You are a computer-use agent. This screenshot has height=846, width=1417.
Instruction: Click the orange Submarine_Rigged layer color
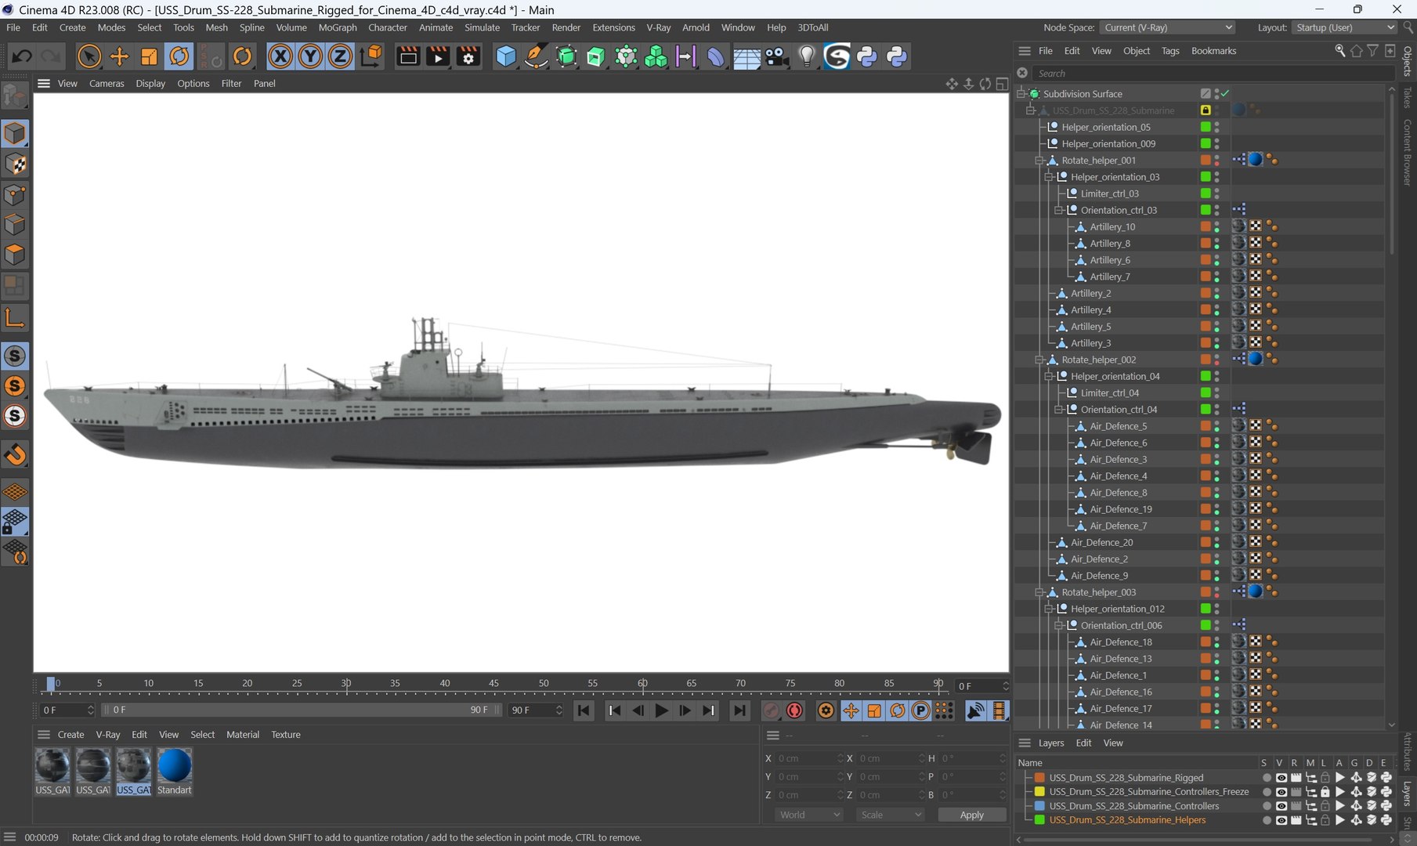1039,778
